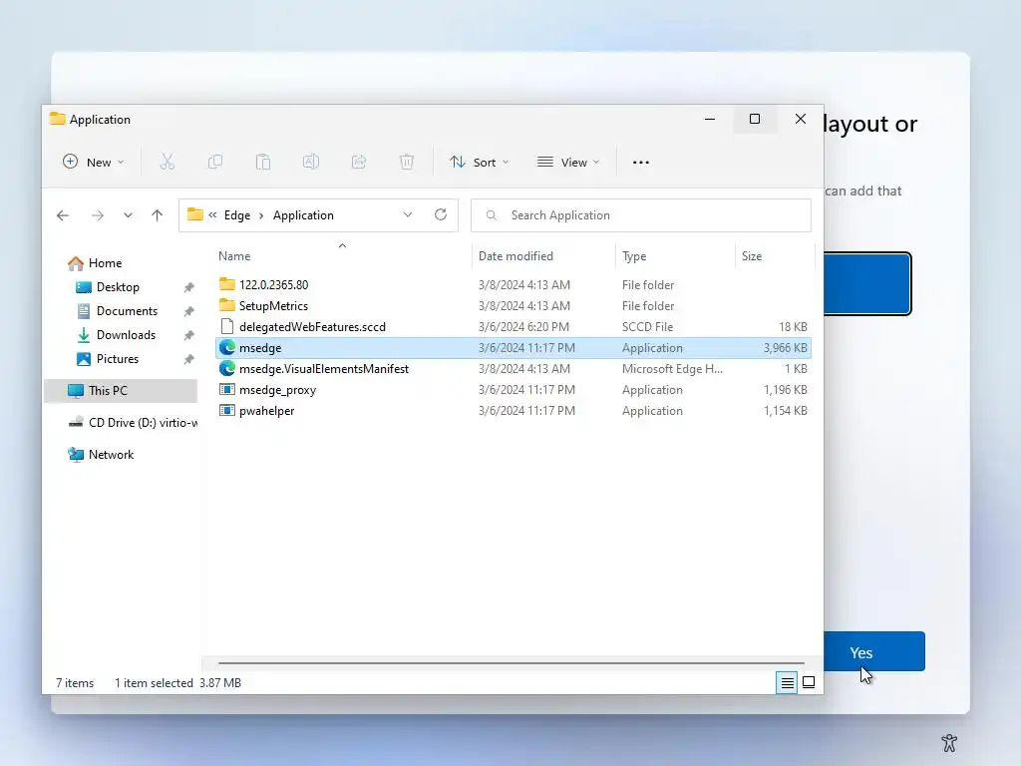Click the Copy icon in toolbar
This screenshot has width=1021, height=766.
click(215, 162)
